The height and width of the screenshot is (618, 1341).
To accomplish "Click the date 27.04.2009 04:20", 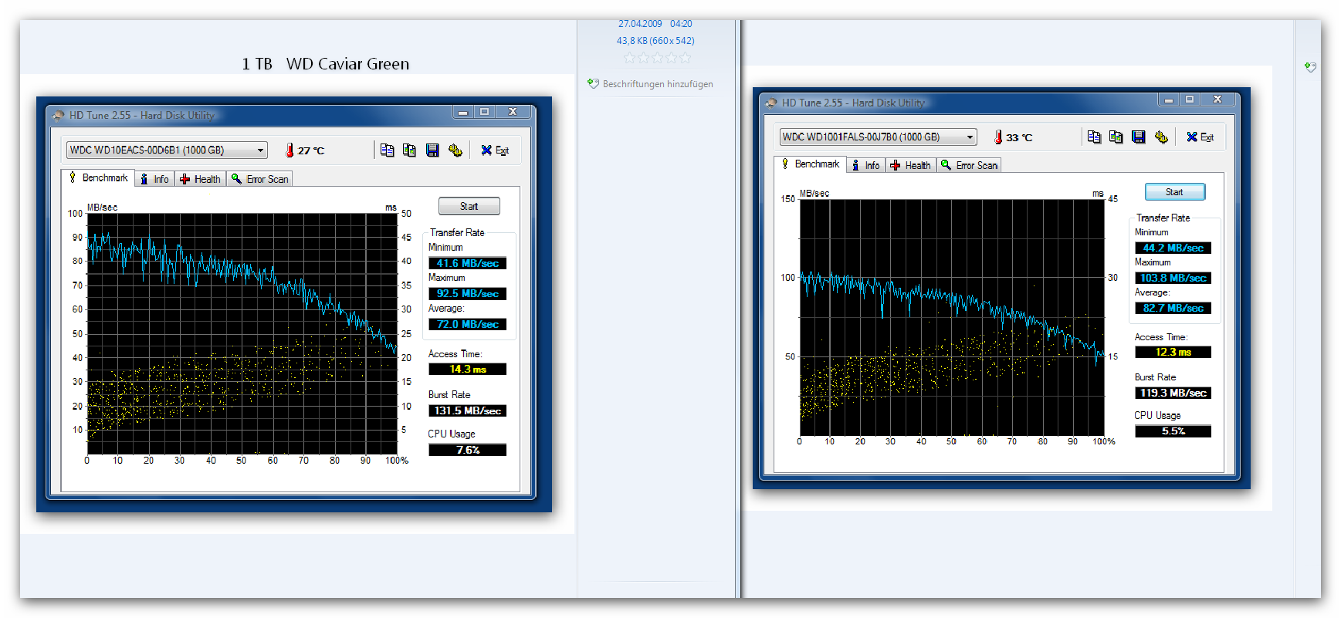I will tap(655, 24).
